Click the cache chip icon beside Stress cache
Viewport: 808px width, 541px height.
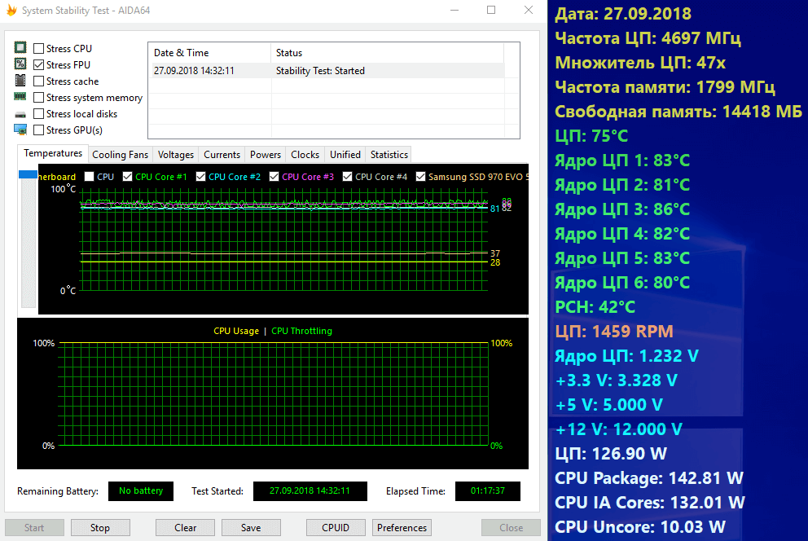coord(20,81)
